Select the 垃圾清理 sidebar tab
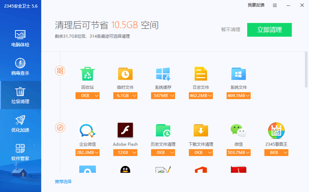The width and height of the screenshot is (309, 192). [x=20, y=95]
